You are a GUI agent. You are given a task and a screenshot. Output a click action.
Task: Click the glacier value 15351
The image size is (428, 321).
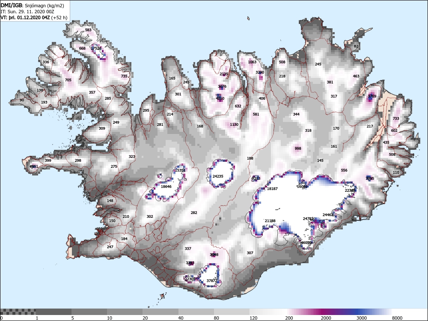point(180,170)
